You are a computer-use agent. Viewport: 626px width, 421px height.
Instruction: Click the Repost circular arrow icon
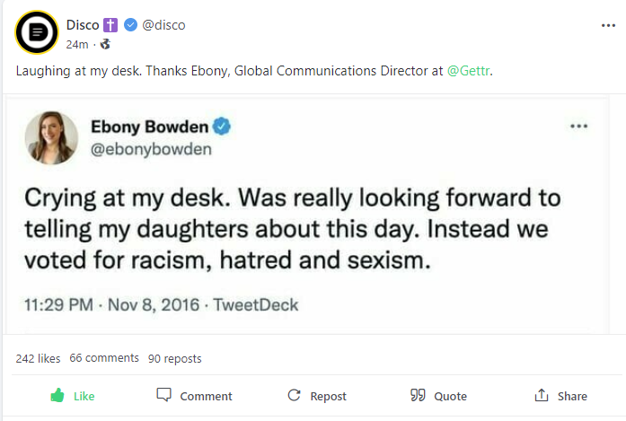click(294, 395)
